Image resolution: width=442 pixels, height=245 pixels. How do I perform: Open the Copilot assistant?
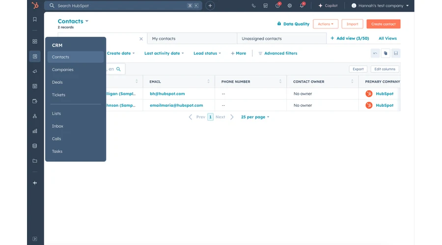pos(328,5)
